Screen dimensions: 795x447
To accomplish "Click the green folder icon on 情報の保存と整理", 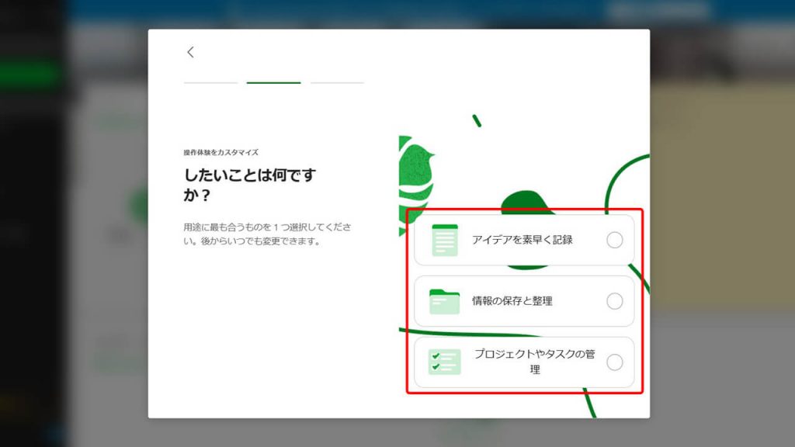I will click(444, 302).
